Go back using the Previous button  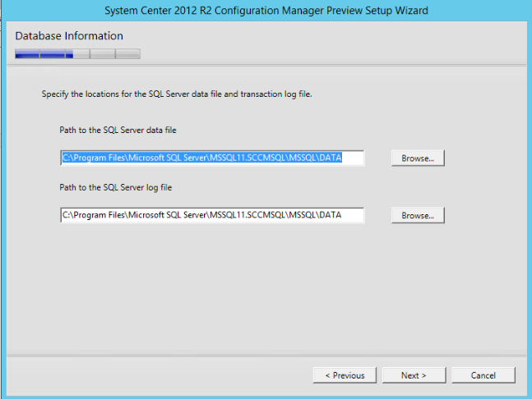pos(345,375)
